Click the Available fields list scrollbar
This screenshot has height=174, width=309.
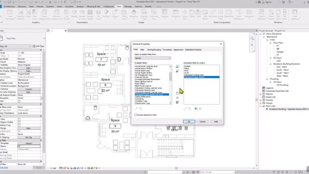point(170,76)
